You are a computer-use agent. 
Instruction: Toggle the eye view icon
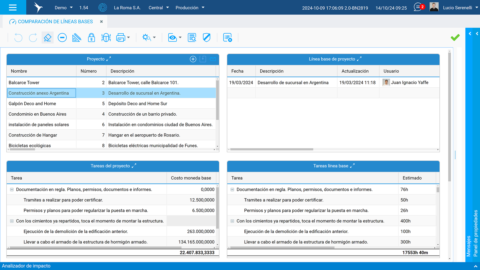point(172,38)
